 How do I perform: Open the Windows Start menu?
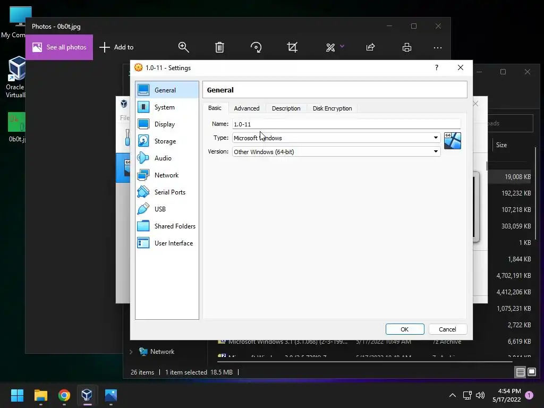(x=17, y=395)
